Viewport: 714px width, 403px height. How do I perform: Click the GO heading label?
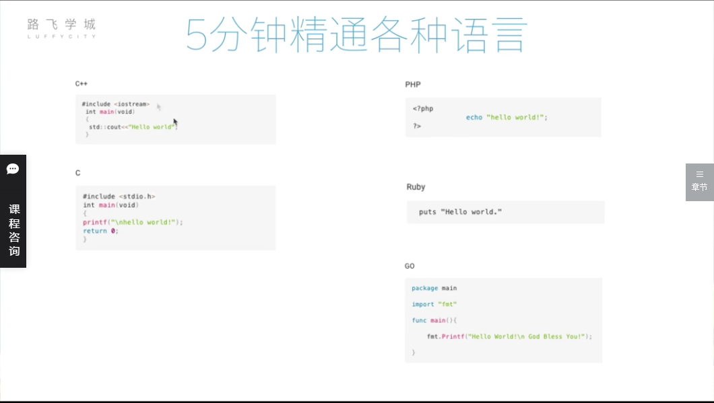(x=410, y=266)
